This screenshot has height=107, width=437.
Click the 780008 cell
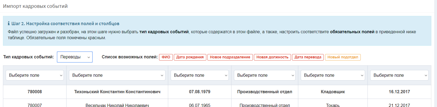[35, 92]
